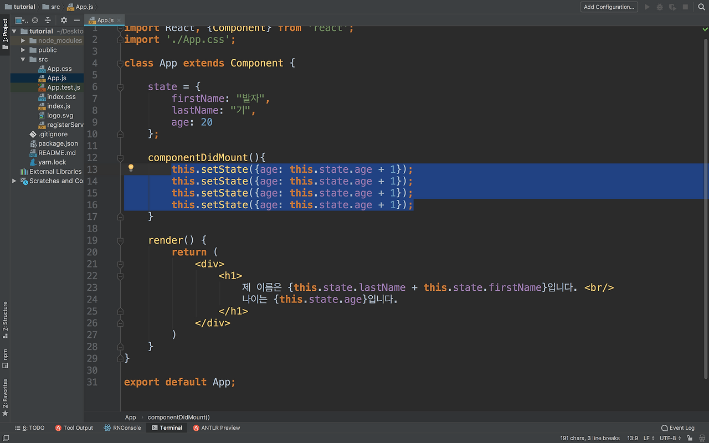The width and height of the screenshot is (709, 443).
Task: Open the ANTLR Preview tool window
Action: pos(217,427)
